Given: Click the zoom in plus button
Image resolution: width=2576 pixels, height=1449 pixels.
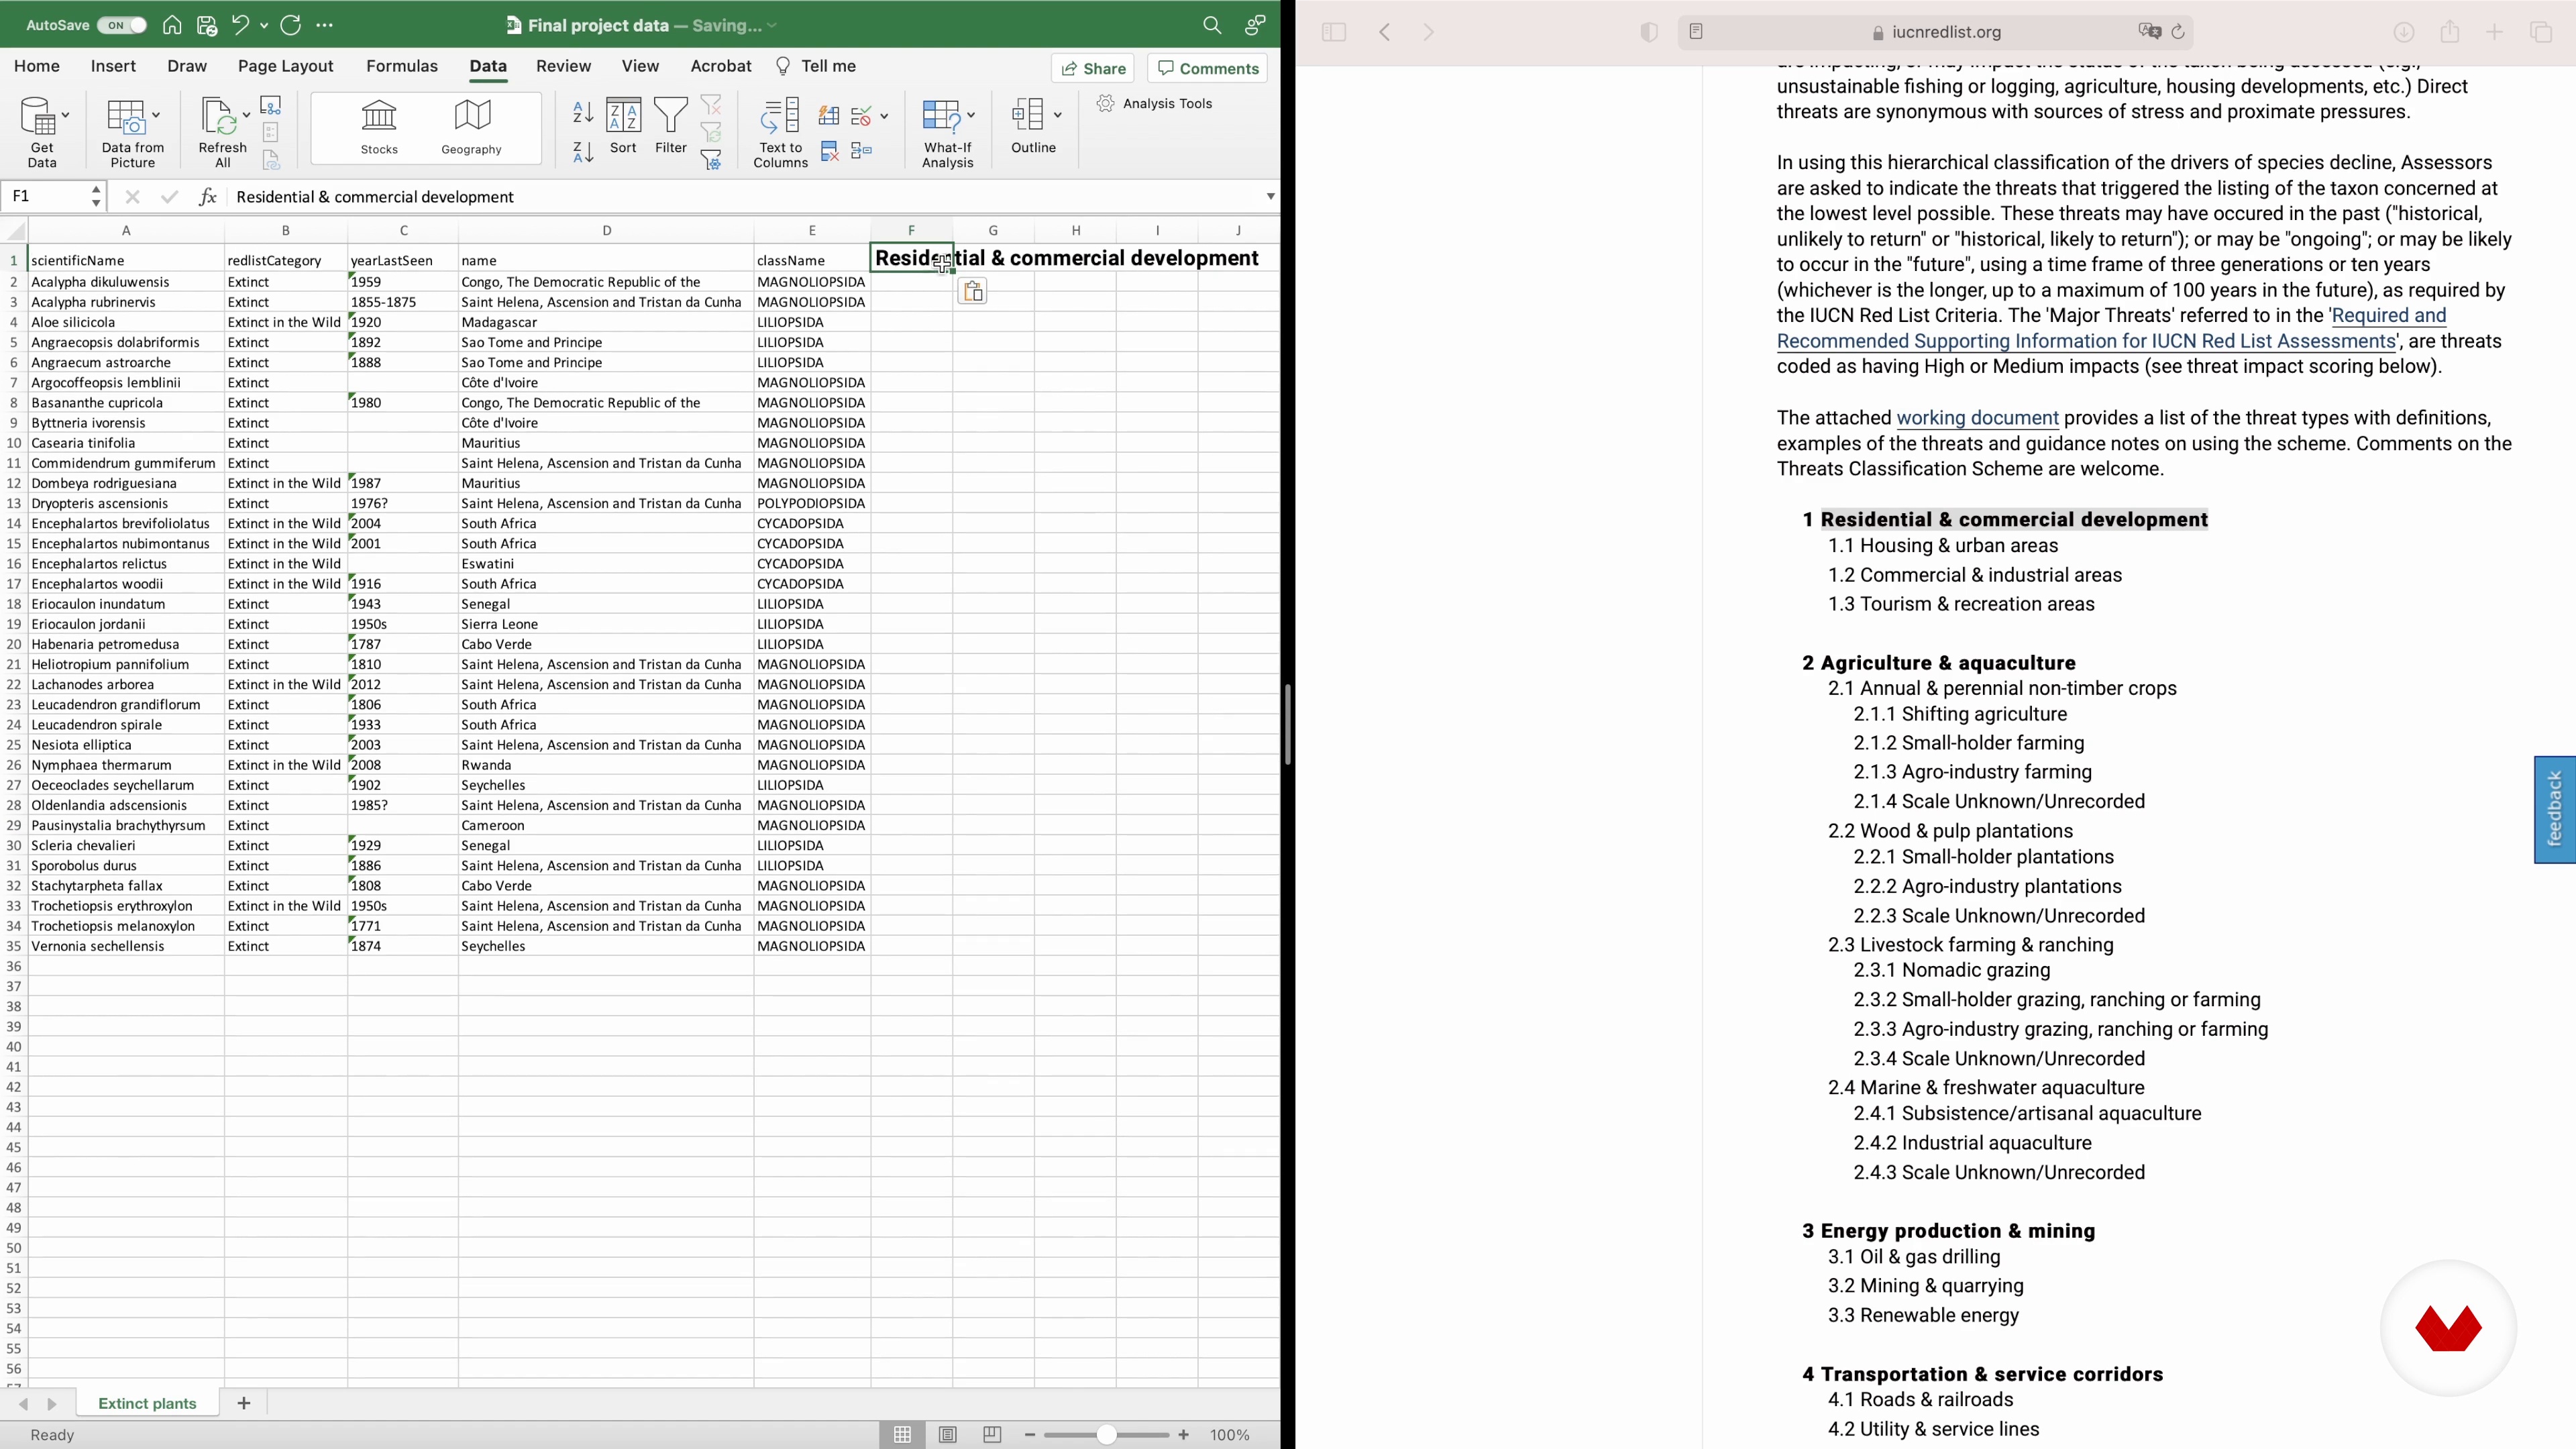Looking at the screenshot, I should point(1183,1434).
